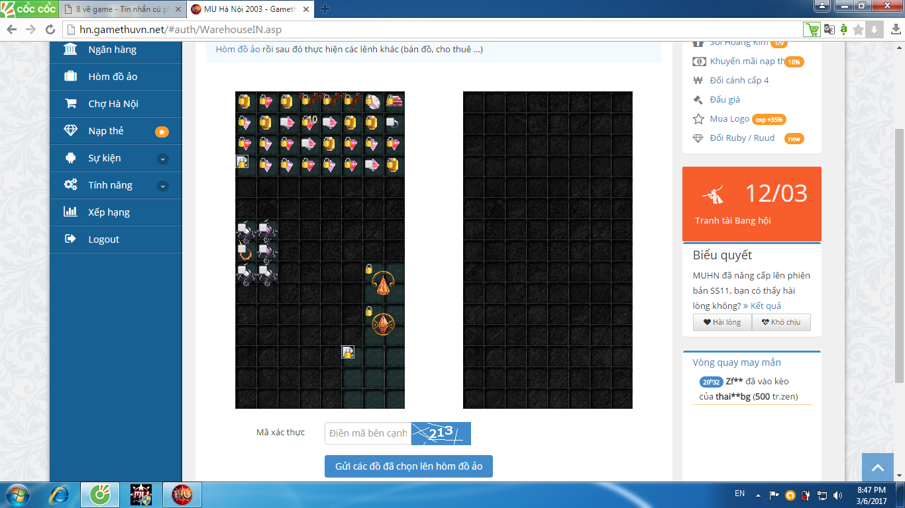Click the Android icon beside Sự kiện

point(70,158)
